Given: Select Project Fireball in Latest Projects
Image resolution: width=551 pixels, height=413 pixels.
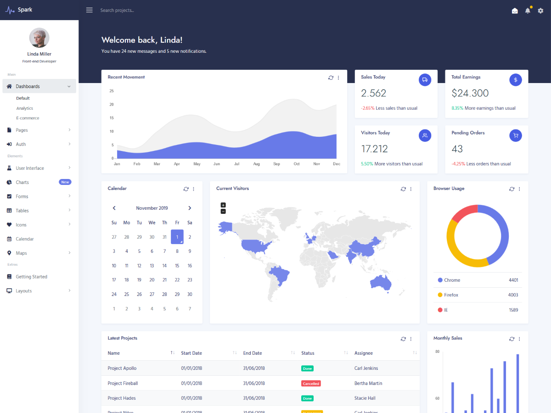Looking at the screenshot, I should pos(122,383).
